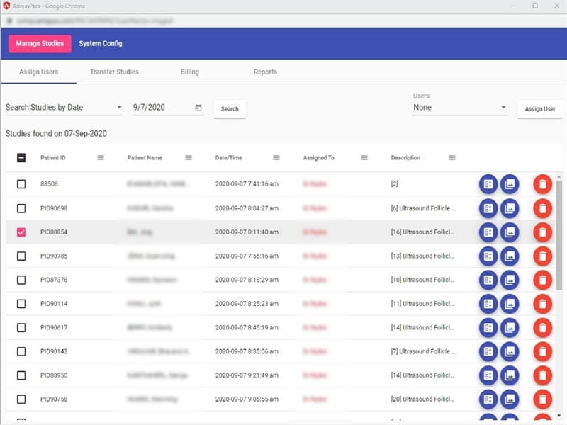Delete study for patient 88506
The image size is (567, 425).
click(x=542, y=184)
